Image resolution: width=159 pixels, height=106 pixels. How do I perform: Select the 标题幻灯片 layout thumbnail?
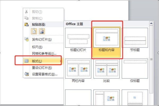tap(78, 38)
